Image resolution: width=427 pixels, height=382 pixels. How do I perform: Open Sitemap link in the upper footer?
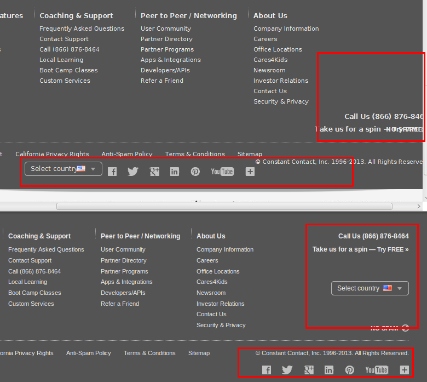[250, 154]
